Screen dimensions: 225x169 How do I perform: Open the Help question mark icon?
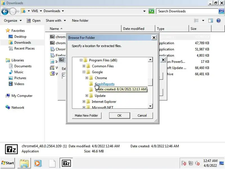(219, 21)
